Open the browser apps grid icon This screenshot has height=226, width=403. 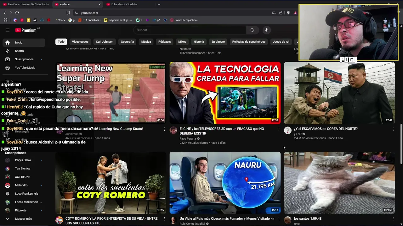pos(5,20)
